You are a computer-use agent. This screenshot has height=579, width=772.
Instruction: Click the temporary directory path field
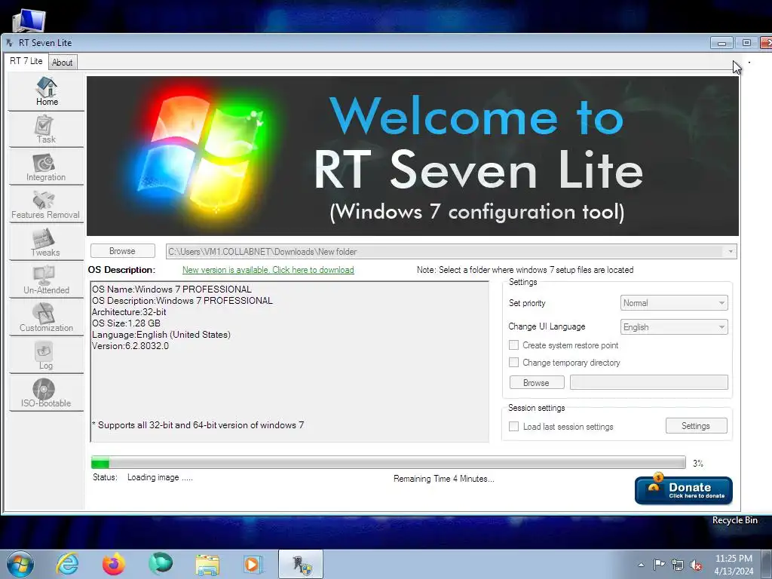pyautogui.click(x=649, y=382)
